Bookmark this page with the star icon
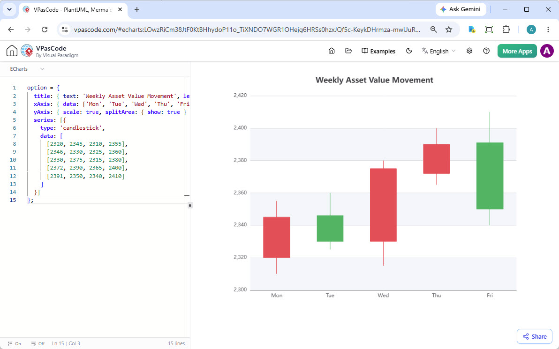The width and height of the screenshot is (559, 349). pos(449,30)
